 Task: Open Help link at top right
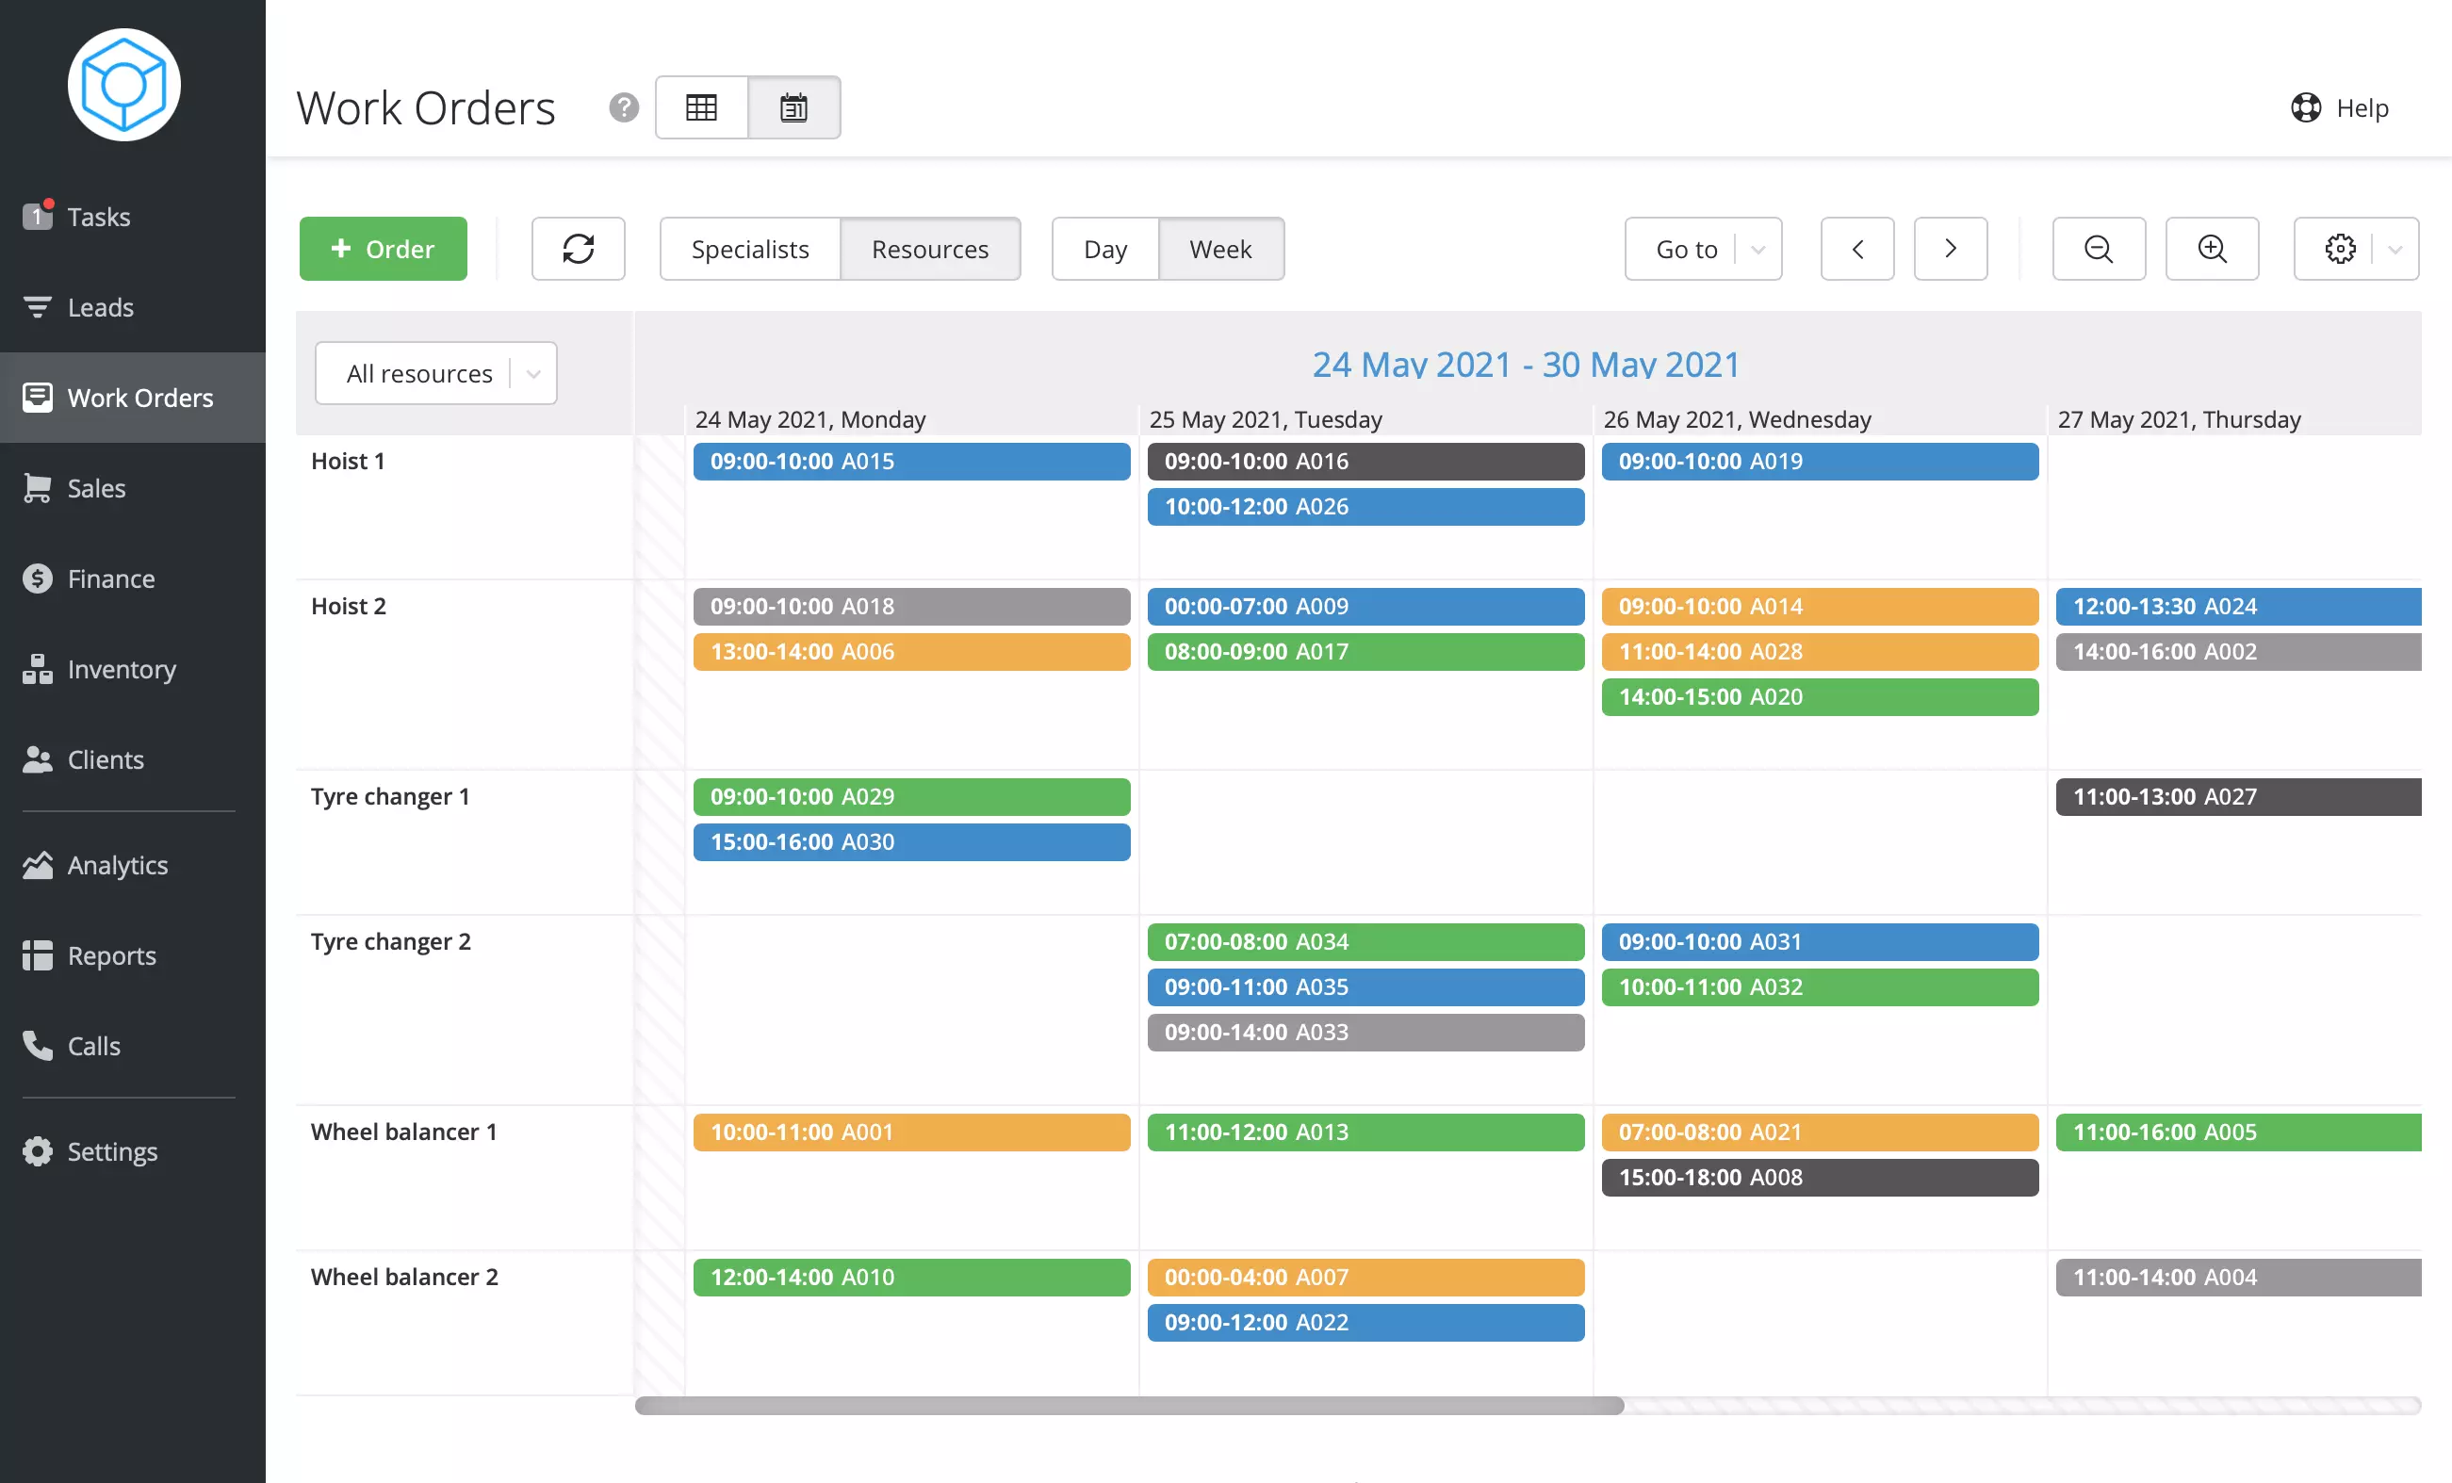point(2340,107)
